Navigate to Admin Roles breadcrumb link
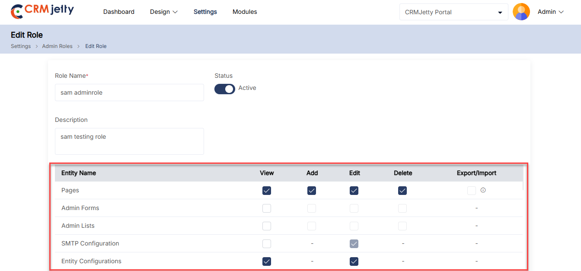The image size is (581, 271). [x=57, y=46]
